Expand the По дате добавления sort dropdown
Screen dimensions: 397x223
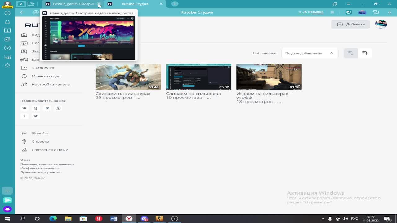[310, 53]
